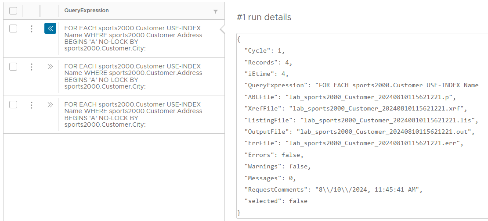
Task: Open the second row's three-dot actions menu
Action: [x=31, y=67]
